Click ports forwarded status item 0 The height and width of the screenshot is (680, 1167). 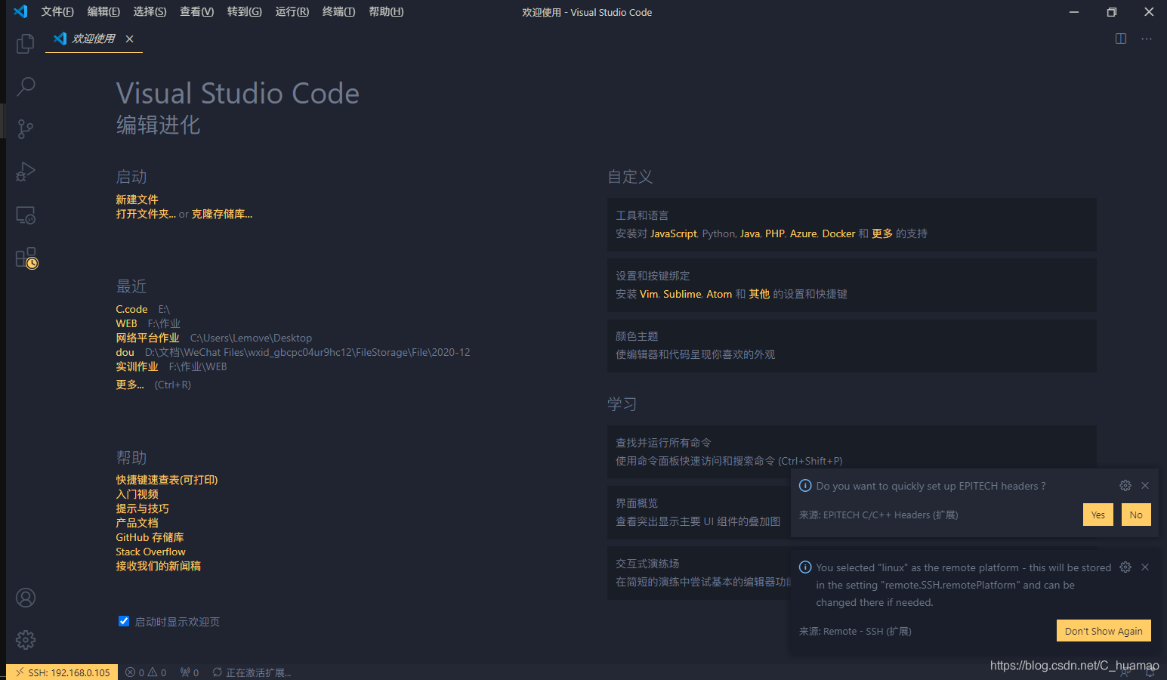pyautogui.click(x=190, y=672)
